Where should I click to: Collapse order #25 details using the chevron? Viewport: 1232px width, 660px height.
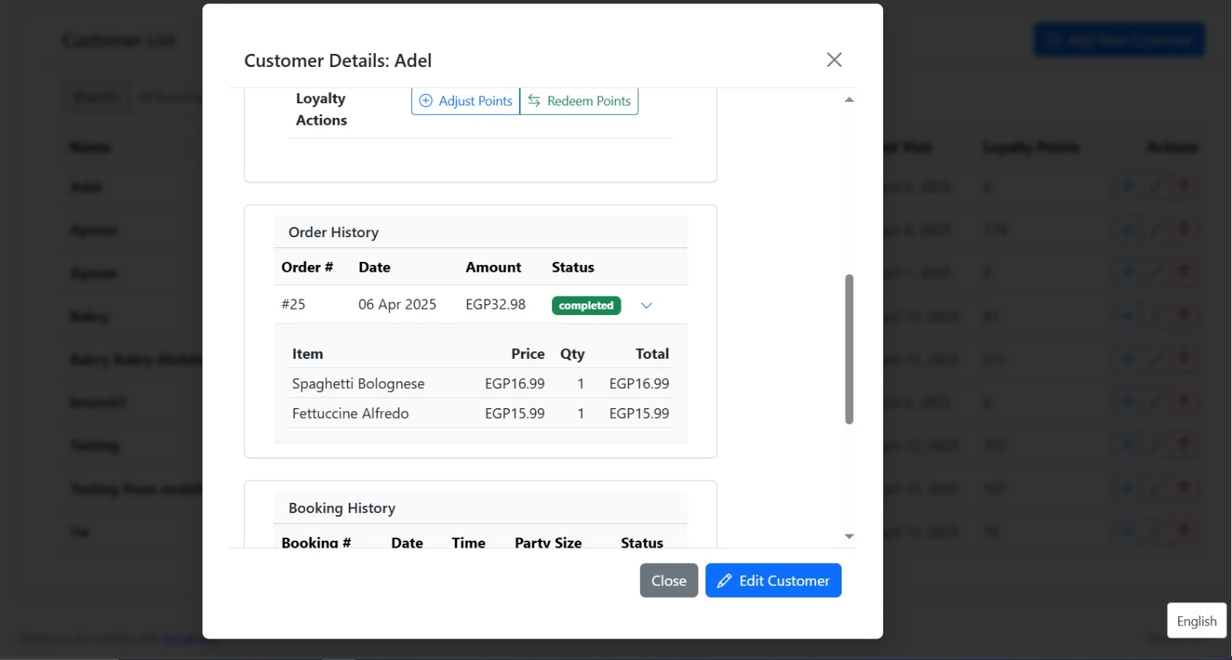tap(647, 306)
